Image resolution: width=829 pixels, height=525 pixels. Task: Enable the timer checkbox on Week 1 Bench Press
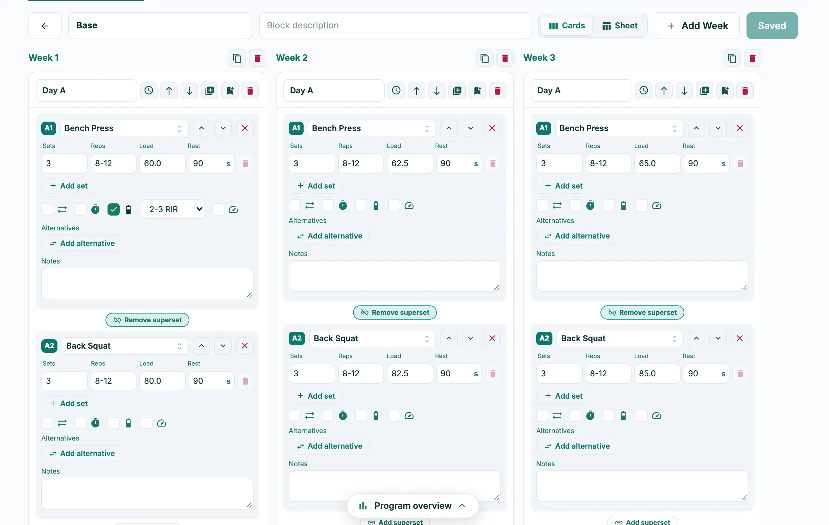click(x=80, y=209)
